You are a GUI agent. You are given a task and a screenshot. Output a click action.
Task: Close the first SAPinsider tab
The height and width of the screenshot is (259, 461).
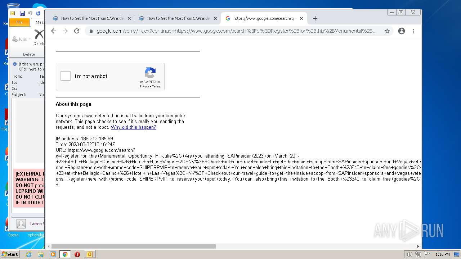[x=129, y=18]
